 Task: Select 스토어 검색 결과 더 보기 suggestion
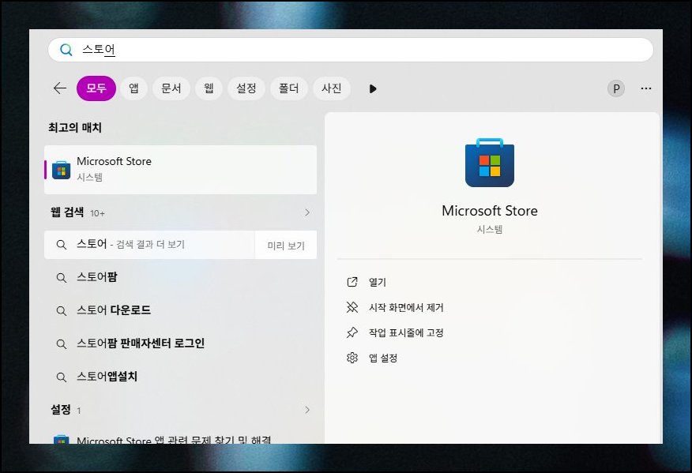(x=149, y=245)
